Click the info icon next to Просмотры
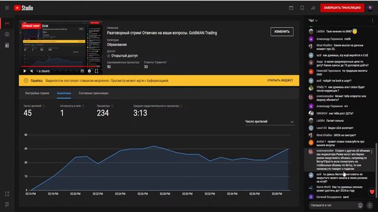Image resolution: width=378 pixels, height=212 pixels. coord(112,106)
